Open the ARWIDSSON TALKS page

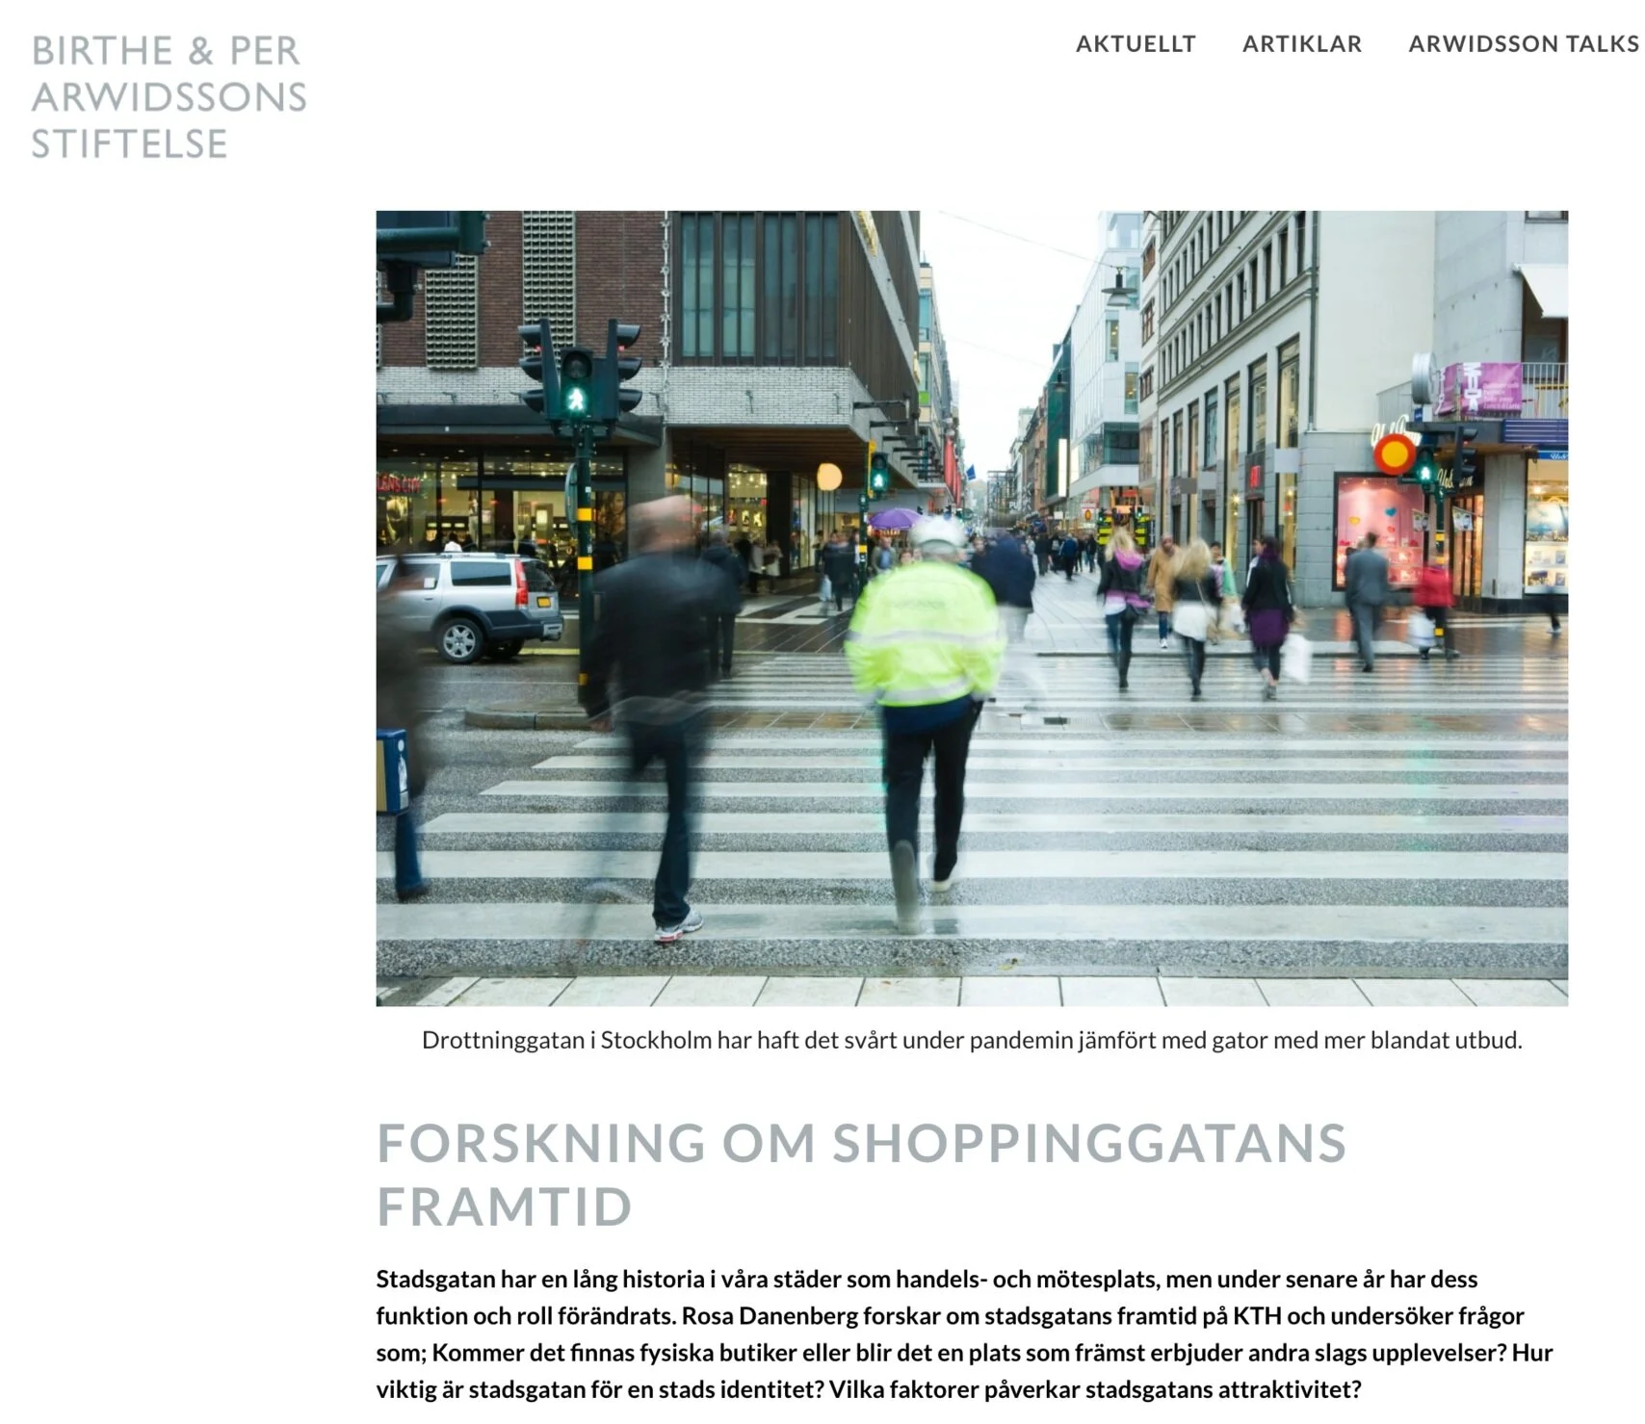[1525, 44]
